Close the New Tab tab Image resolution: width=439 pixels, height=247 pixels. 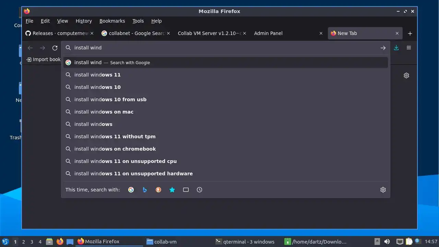(397, 33)
